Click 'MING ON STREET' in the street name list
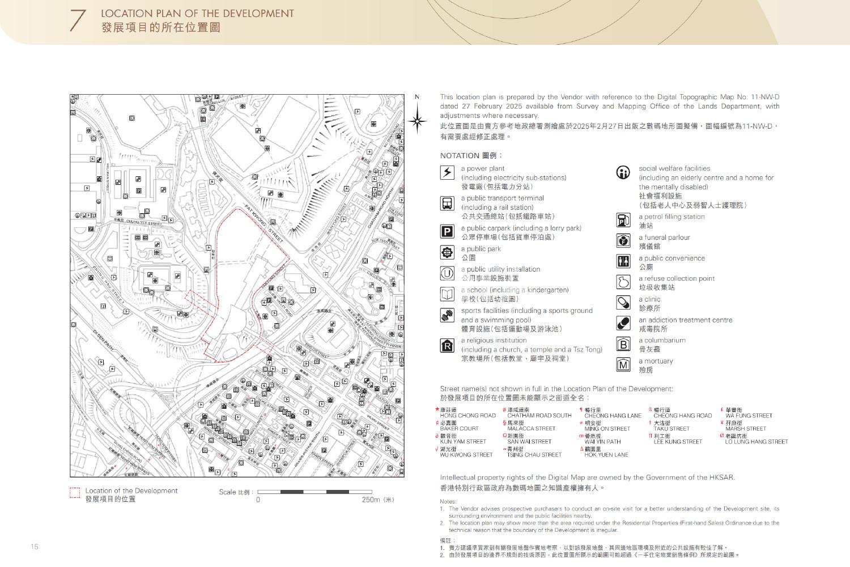850x567 pixels. click(607, 429)
